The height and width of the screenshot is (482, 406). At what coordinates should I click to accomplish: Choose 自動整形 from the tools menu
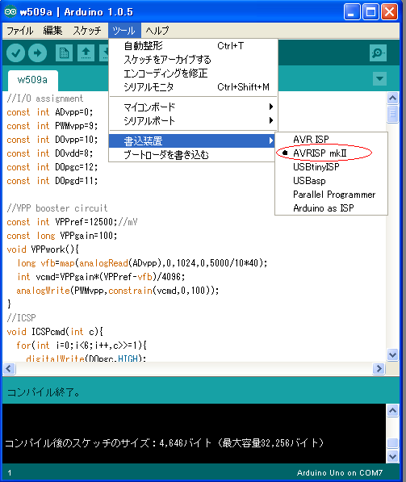194,46
